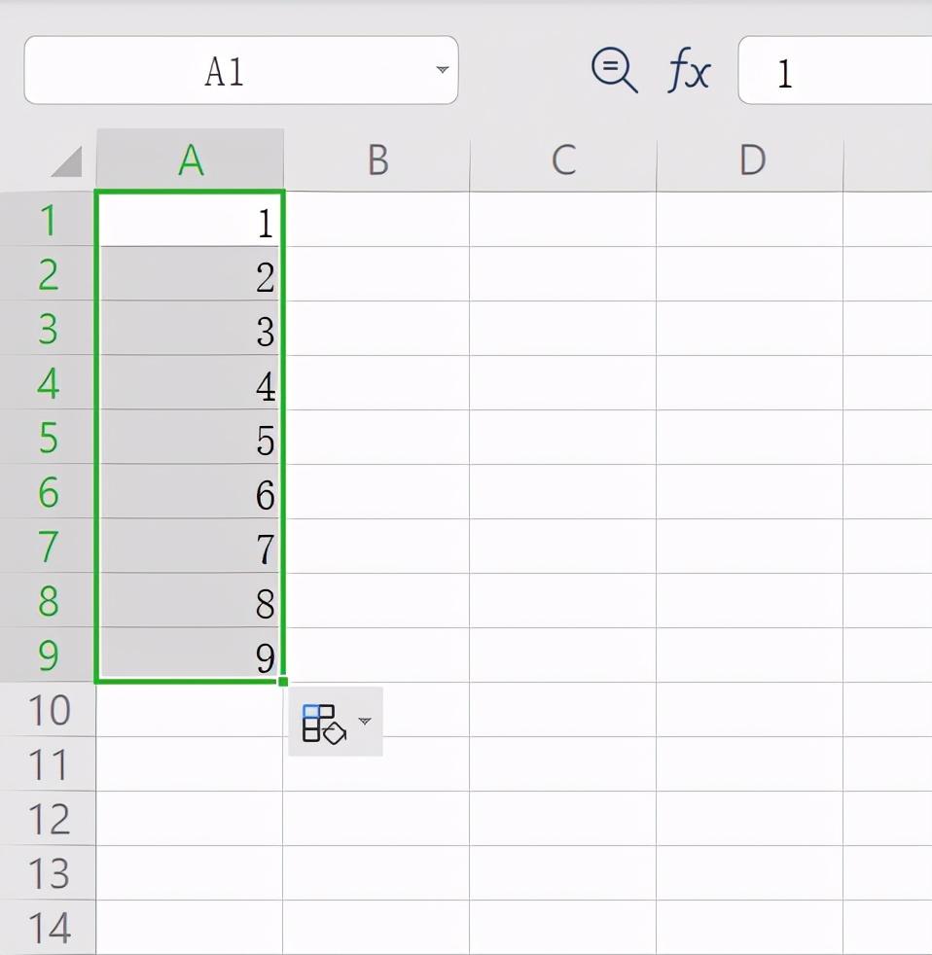Select column B header
The height and width of the screenshot is (955, 932).
[x=377, y=160]
